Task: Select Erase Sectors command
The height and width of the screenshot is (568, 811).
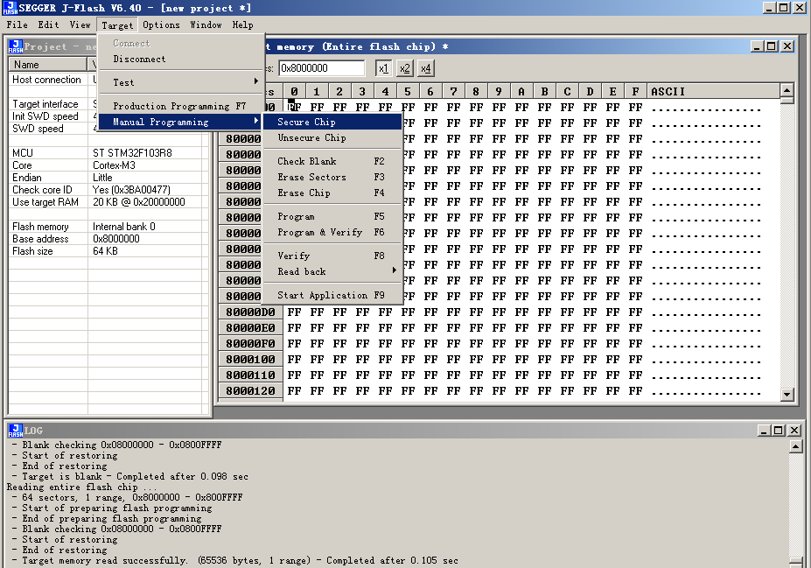Action: (332, 177)
